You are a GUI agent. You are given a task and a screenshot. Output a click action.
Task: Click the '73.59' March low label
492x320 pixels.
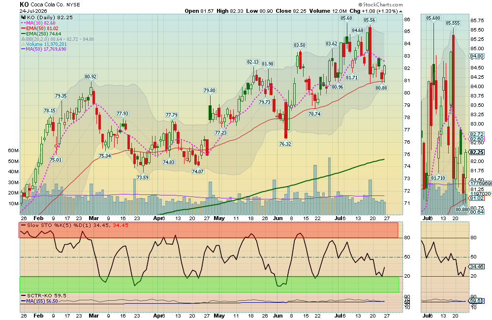143,177
